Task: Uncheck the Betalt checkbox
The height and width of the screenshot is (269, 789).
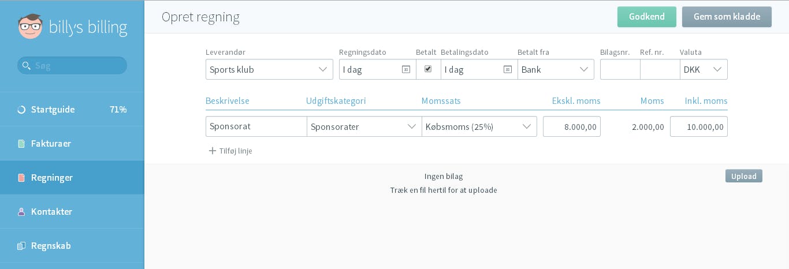Action: [428, 69]
